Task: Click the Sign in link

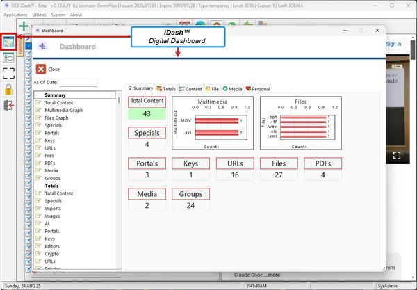Action: coord(393,44)
